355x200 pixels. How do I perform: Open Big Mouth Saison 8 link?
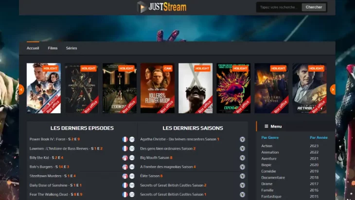coord(156,158)
